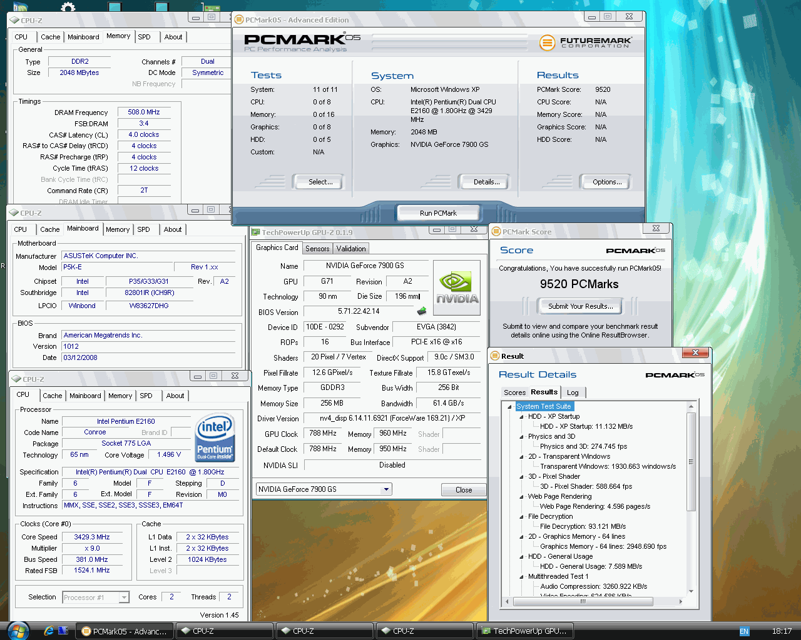Click the scroll down arrow in Result Details
801x640 pixels.
coord(691,591)
